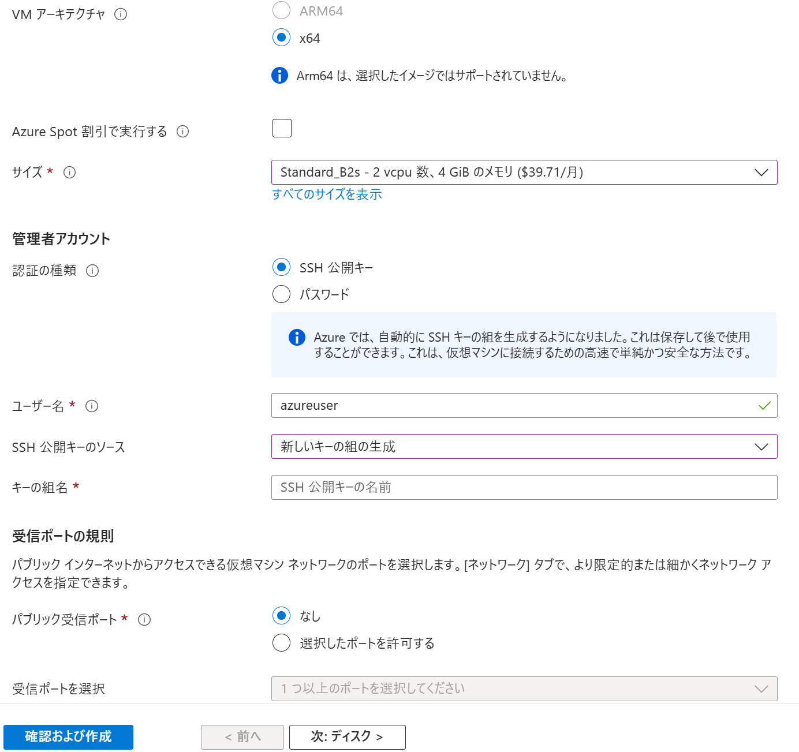Choose パスワード authentication type
The height and width of the screenshot is (752, 799).
[281, 294]
